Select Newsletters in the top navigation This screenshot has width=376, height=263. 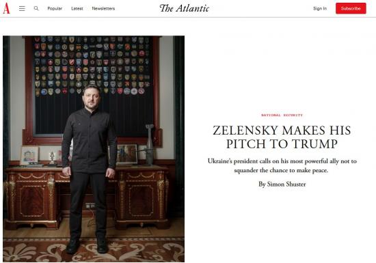pyautogui.click(x=103, y=9)
